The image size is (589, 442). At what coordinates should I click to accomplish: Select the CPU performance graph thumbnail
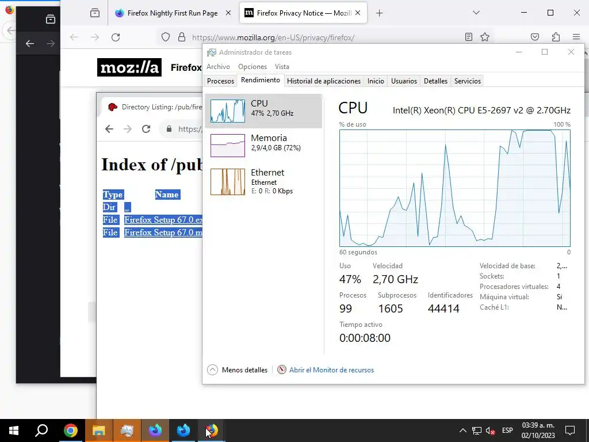pyautogui.click(x=228, y=111)
